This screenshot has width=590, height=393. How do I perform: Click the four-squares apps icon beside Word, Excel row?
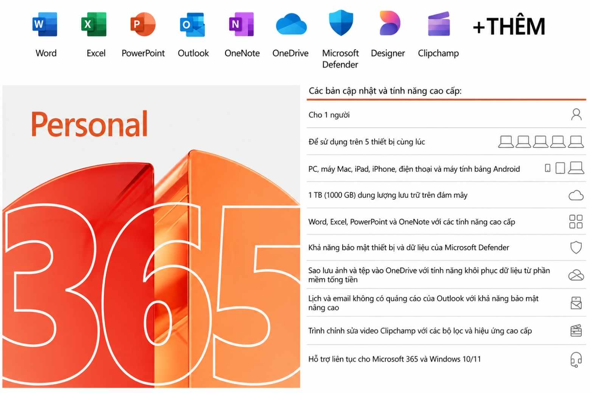tap(576, 221)
